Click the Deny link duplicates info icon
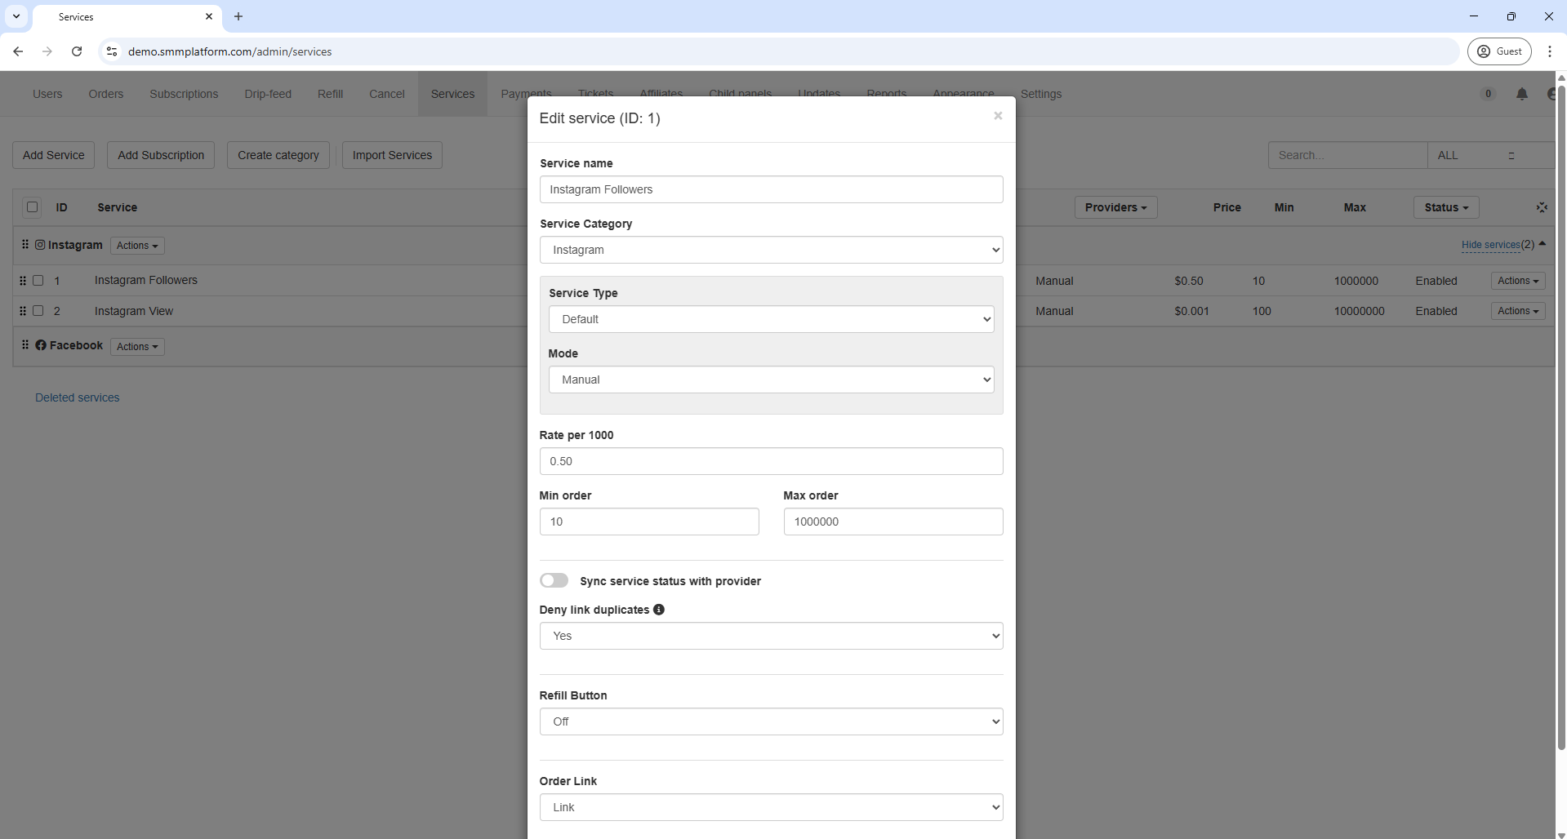Image resolution: width=1567 pixels, height=839 pixels. [x=659, y=610]
